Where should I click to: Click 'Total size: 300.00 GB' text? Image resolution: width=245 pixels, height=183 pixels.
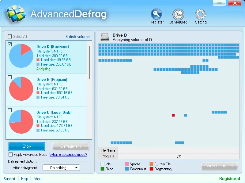coord(52,56)
